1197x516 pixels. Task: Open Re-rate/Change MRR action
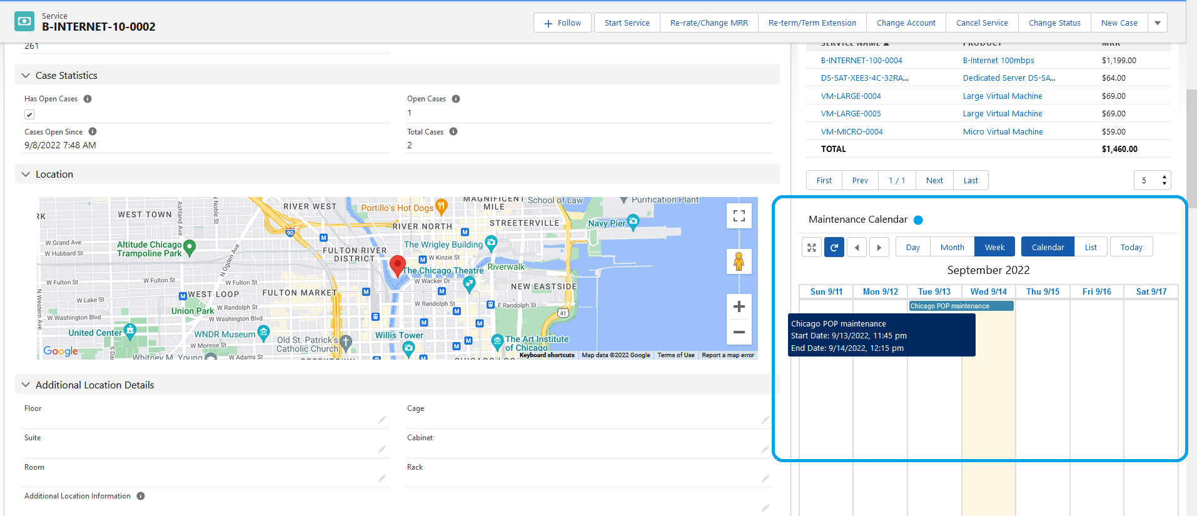[709, 23]
